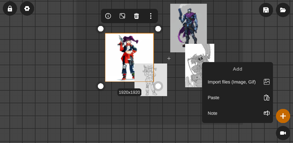The height and width of the screenshot is (143, 293).
Task: Click the open folder icon
Action: [x=283, y=10]
